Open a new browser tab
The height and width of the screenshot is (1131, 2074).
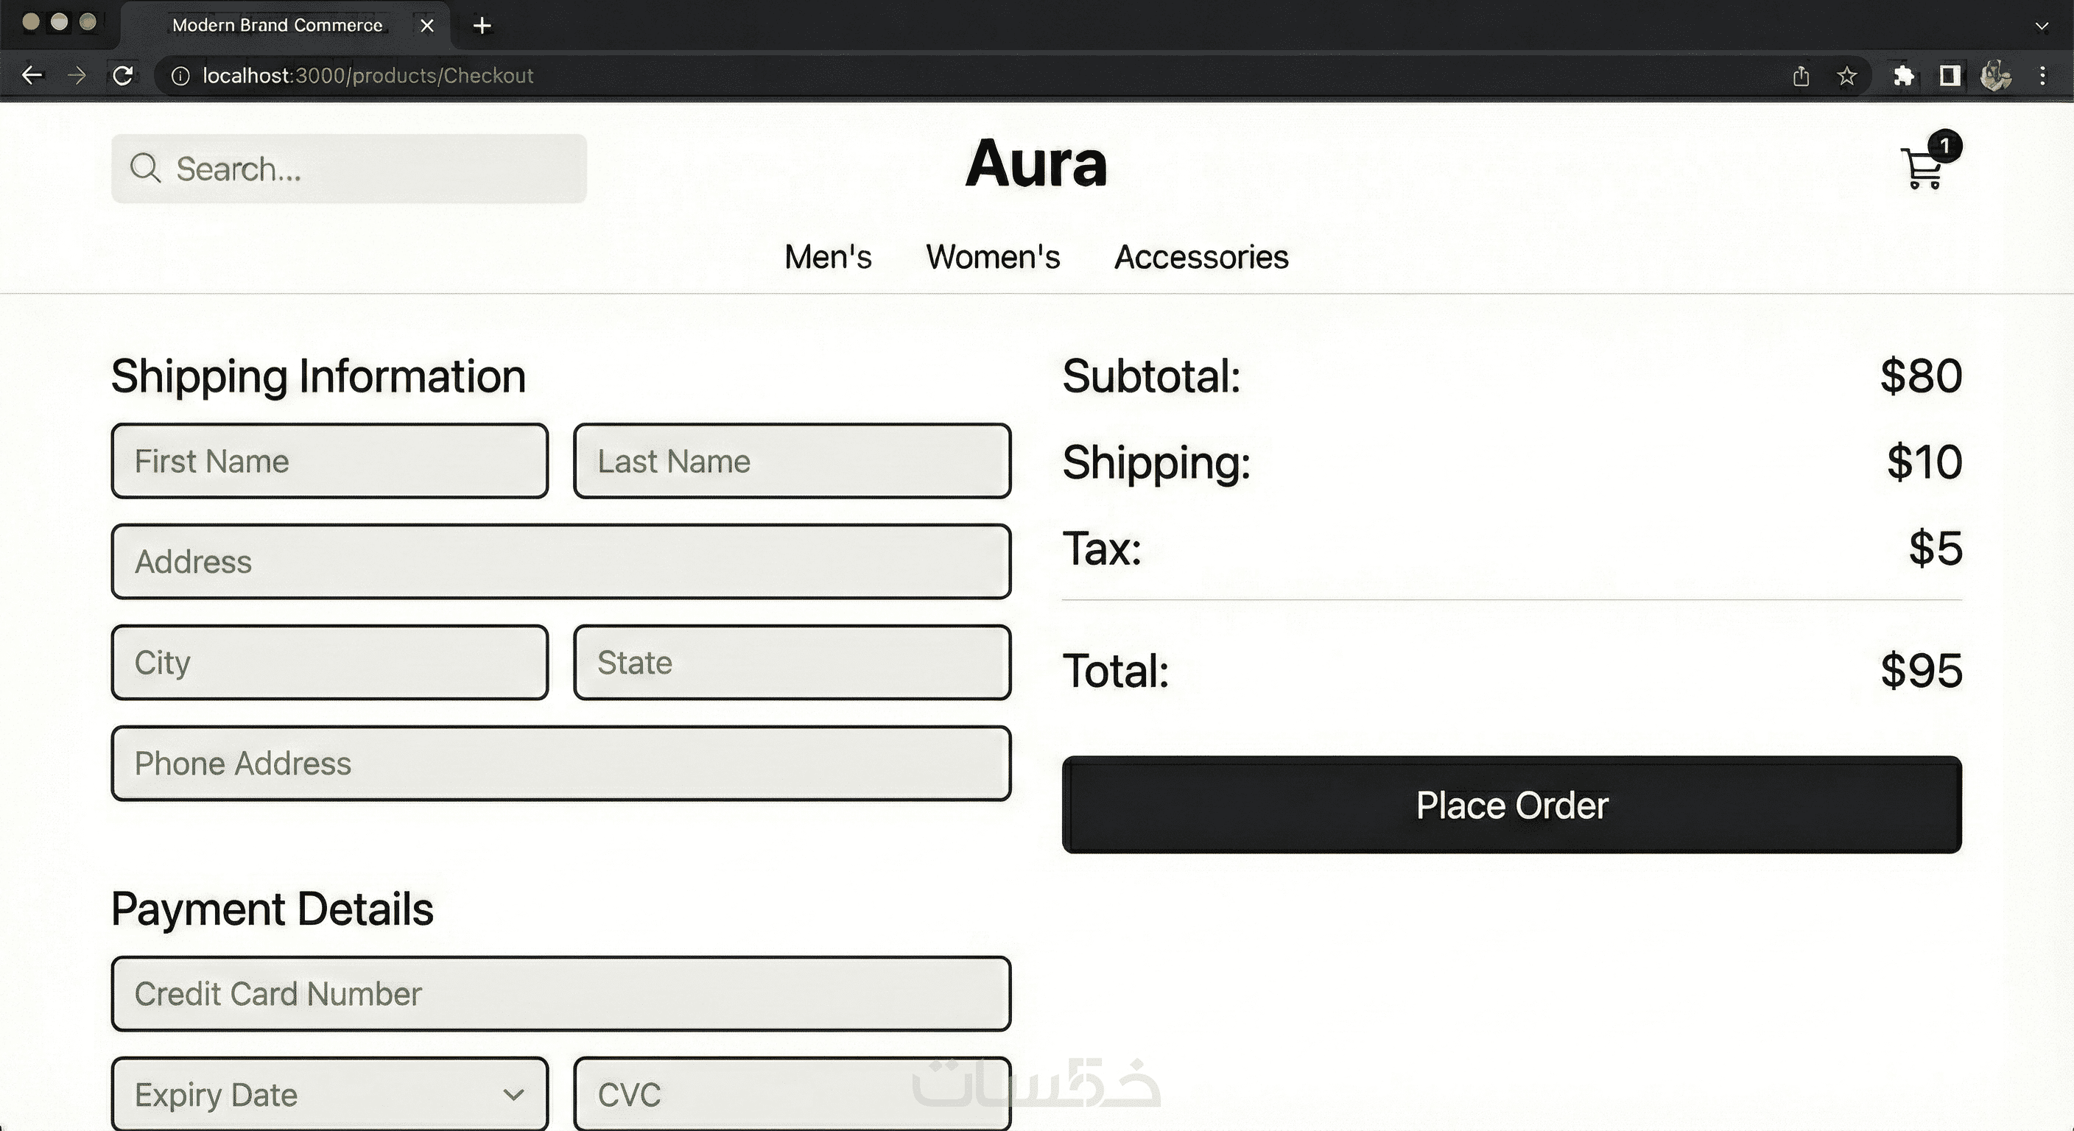(x=482, y=26)
